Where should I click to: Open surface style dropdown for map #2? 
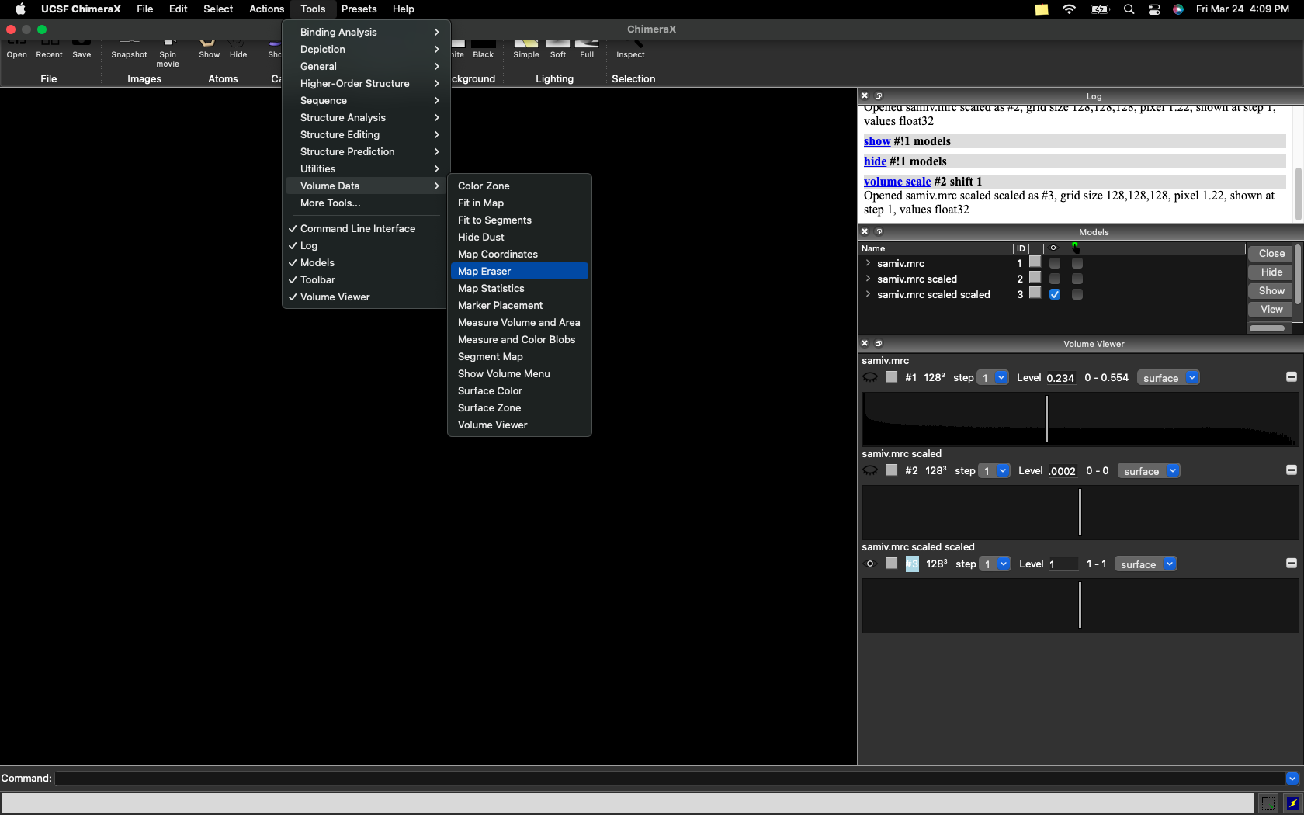click(1149, 471)
